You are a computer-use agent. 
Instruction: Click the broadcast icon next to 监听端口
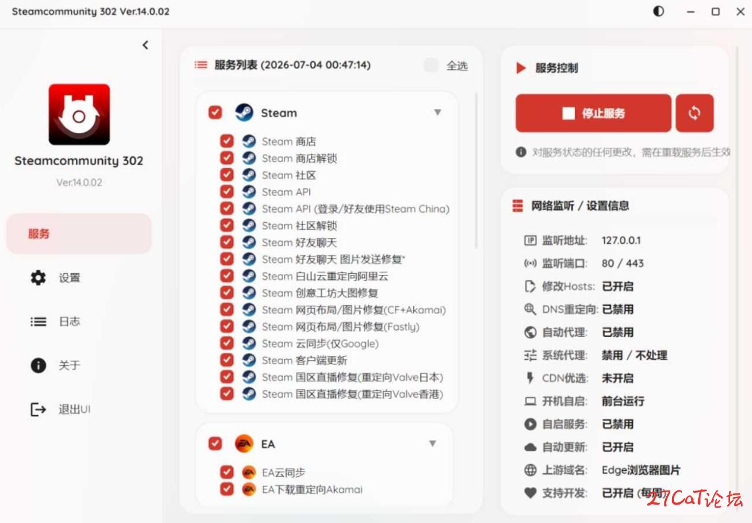pos(530,264)
